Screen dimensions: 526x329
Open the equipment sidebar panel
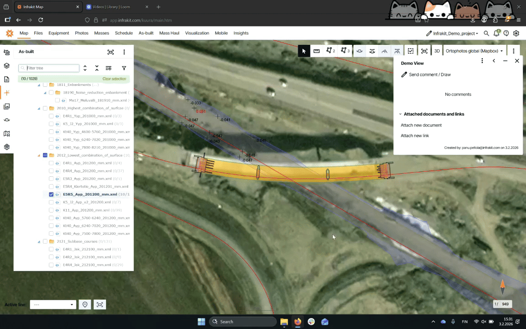pos(7,53)
